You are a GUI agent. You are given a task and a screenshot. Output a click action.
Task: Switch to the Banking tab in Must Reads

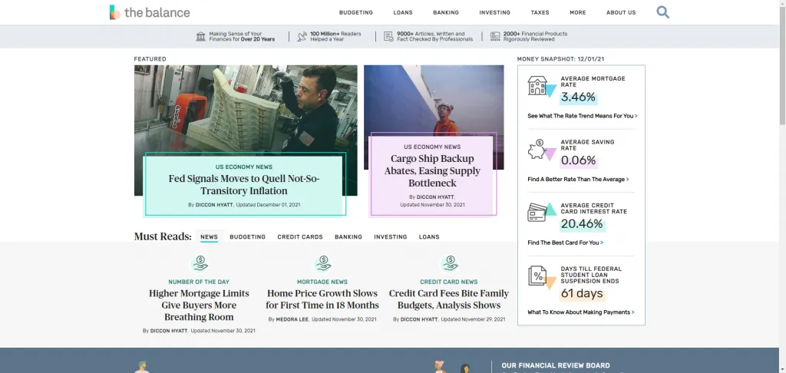pos(348,236)
